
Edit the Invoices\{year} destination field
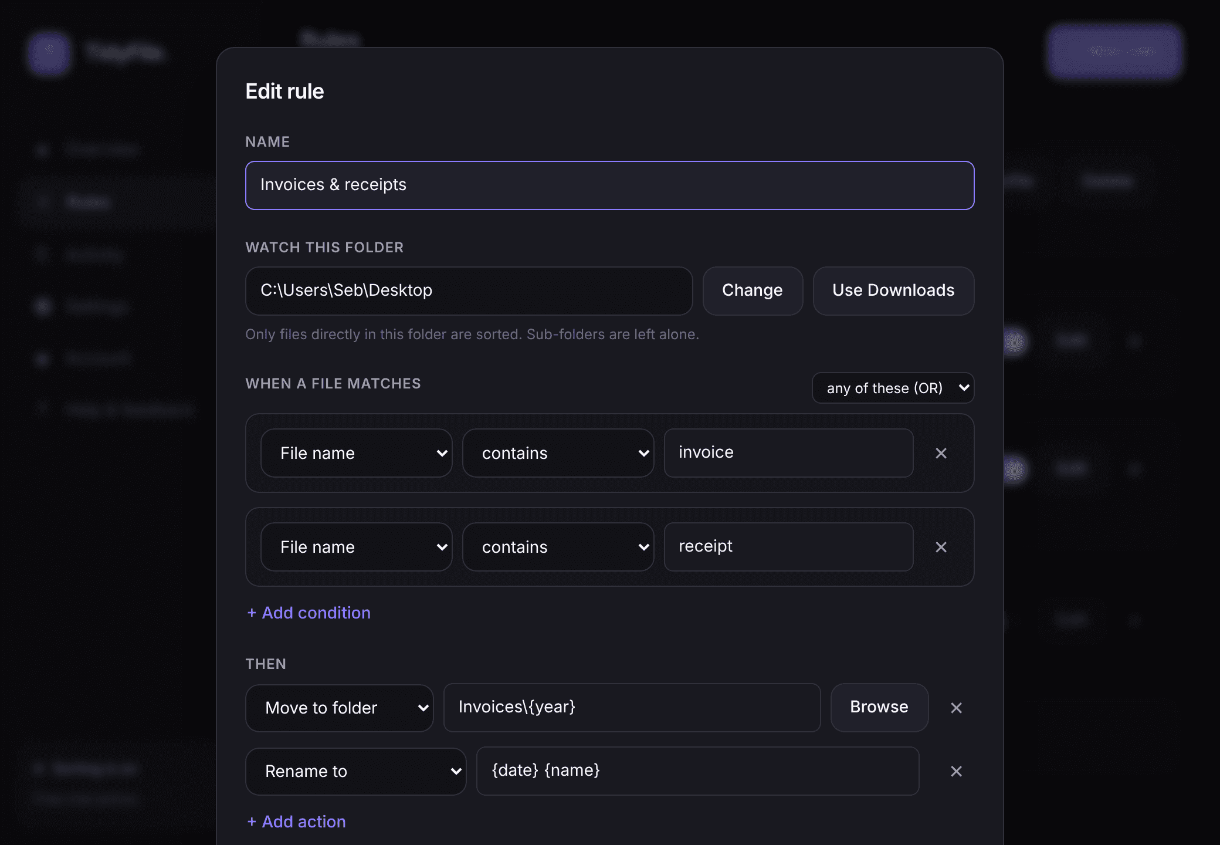click(x=632, y=708)
